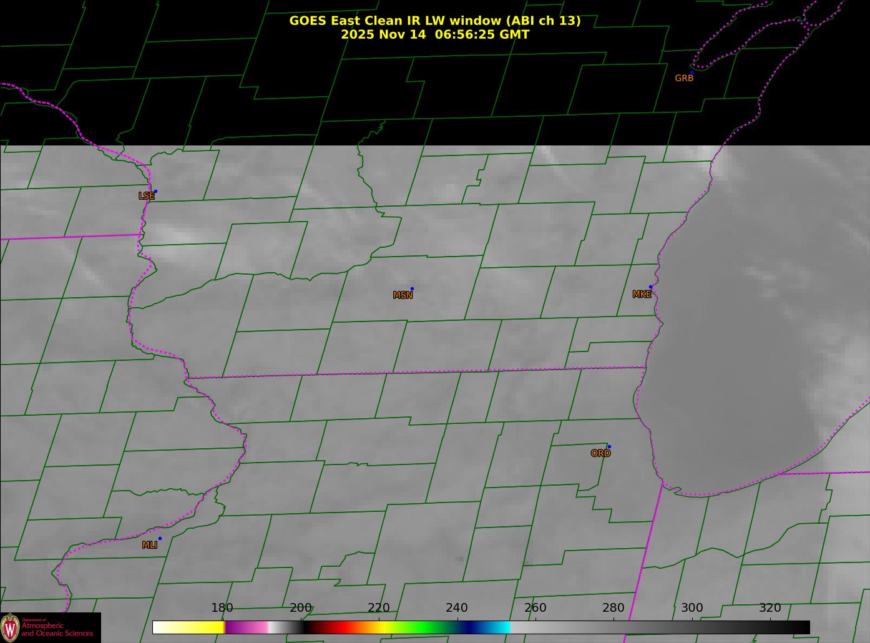Click the "2025 Nov 14 06:56:25 GMT" timestamp

(435, 34)
